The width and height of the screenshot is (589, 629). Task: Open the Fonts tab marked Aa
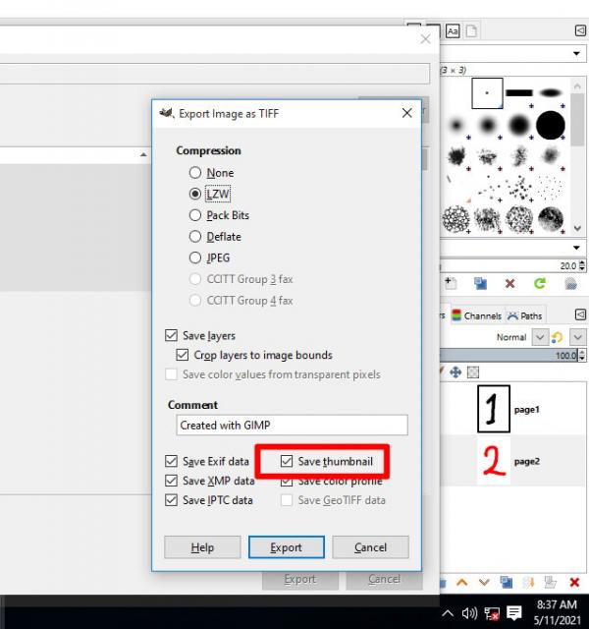[x=453, y=31]
